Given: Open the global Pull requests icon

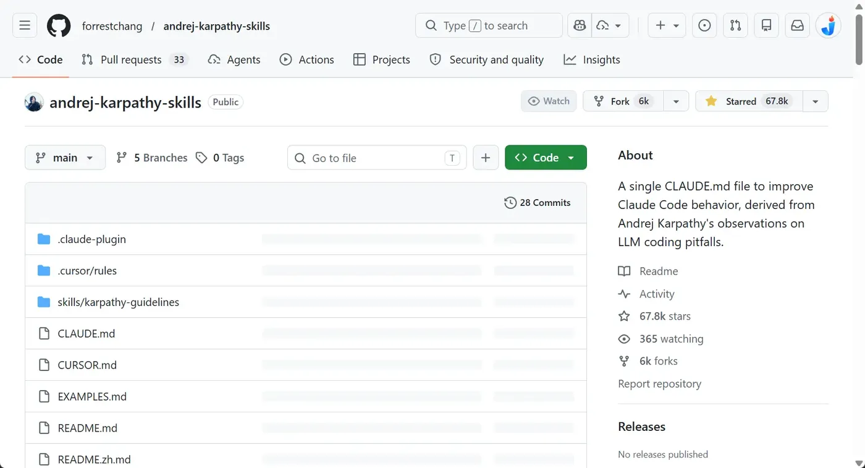Looking at the screenshot, I should tap(735, 25).
